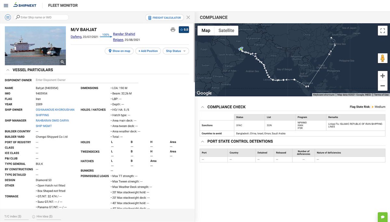Switch to Satellite view tab
Screen dimensions: 390x222
[226, 31]
